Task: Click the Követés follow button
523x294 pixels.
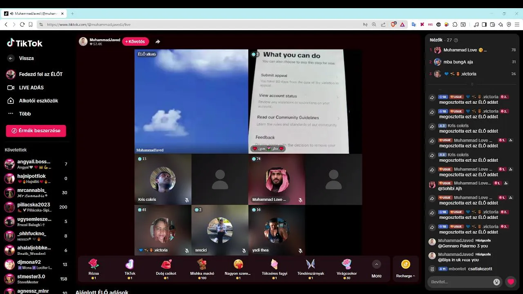Action: (135, 42)
